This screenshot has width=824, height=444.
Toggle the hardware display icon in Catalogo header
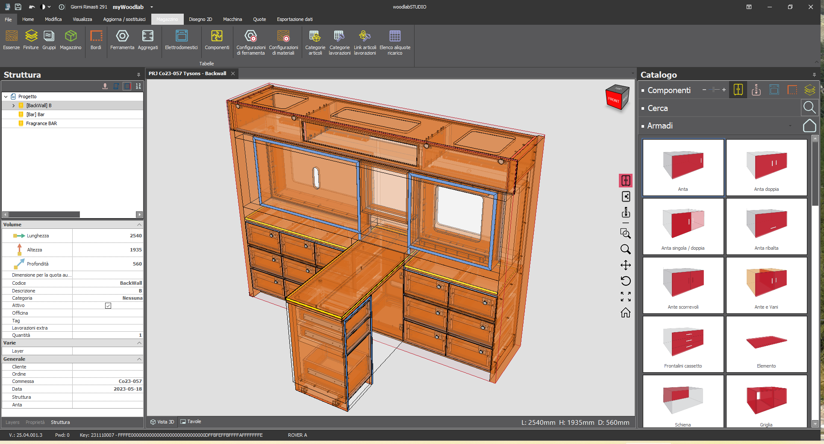pos(756,90)
